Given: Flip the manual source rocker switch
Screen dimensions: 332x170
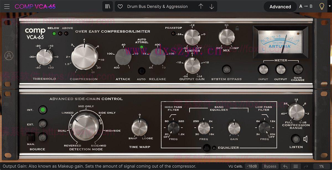Looking at the screenshot, I should click(30, 137).
